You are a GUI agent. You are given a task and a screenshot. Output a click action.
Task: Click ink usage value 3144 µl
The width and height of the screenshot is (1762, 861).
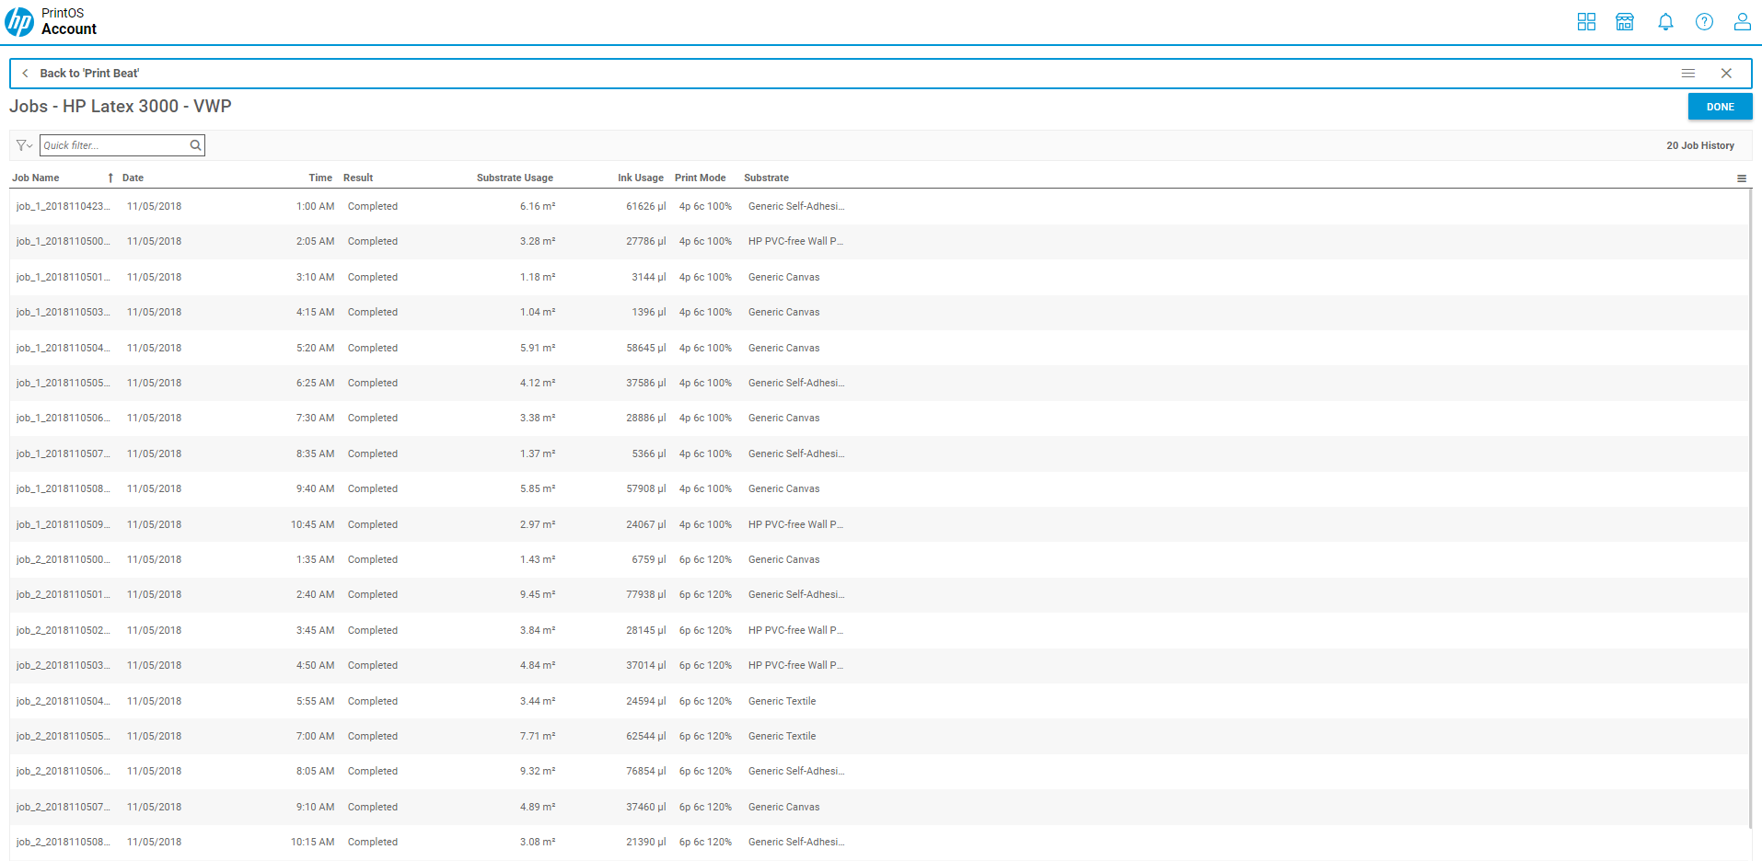click(x=649, y=278)
